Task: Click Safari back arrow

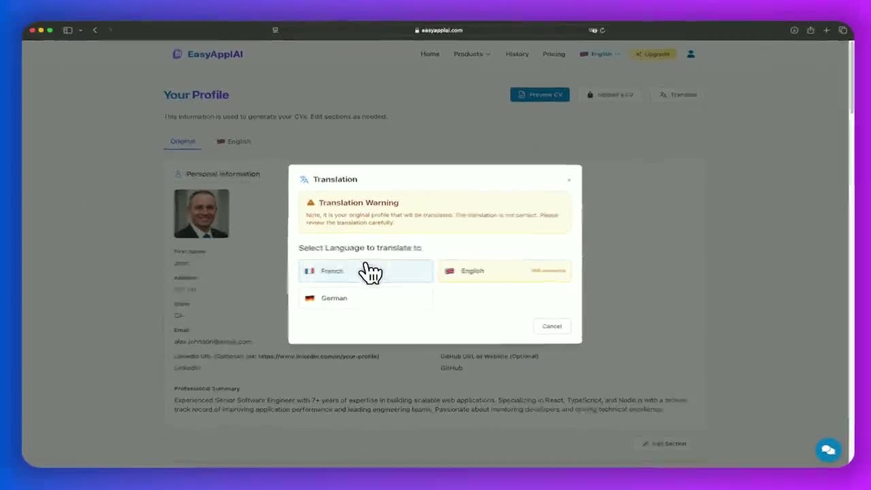Action: pyautogui.click(x=95, y=30)
